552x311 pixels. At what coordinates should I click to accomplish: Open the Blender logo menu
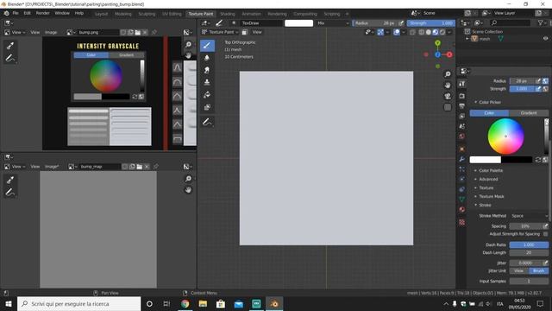click(6, 13)
